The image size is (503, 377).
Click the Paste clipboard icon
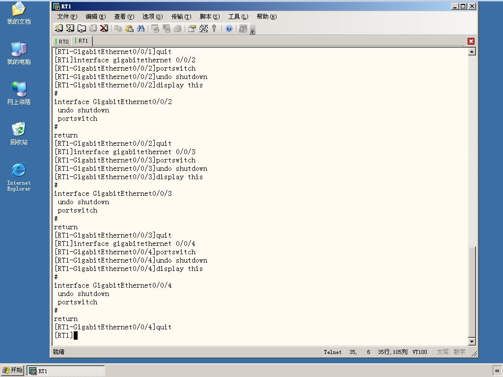click(129, 28)
